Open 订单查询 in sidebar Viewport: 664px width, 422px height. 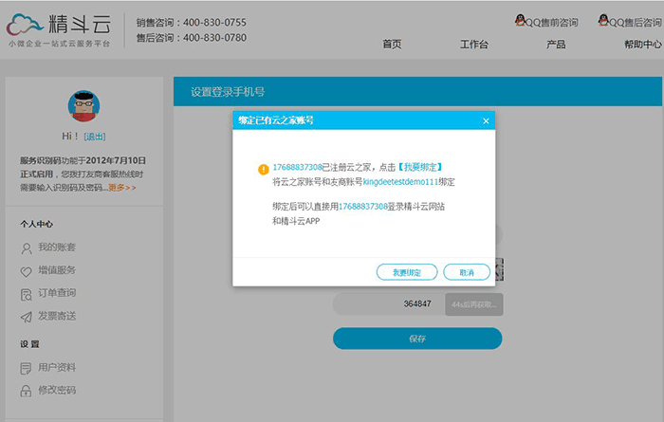pyautogui.click(x=57, y=293)
